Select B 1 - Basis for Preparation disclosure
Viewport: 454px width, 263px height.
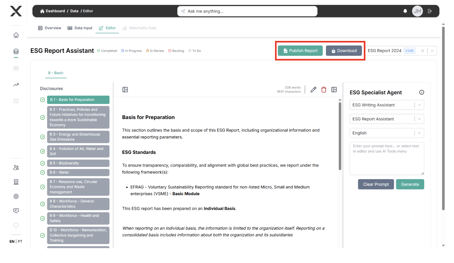[78, 100]
